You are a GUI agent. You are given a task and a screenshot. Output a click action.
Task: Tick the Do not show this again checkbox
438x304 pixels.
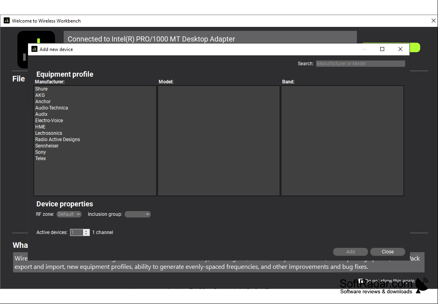360,281
